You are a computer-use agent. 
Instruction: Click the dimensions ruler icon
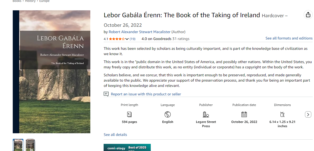pos(282,114)
